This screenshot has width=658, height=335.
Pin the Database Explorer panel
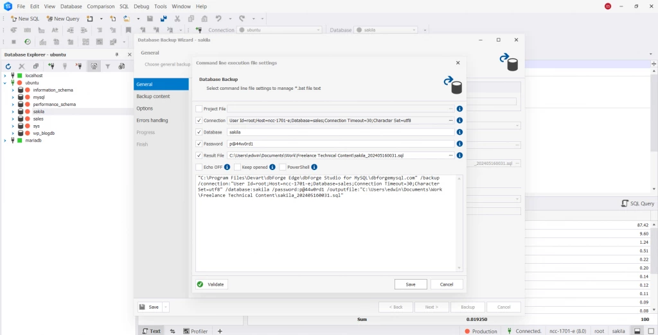[117, 55]
